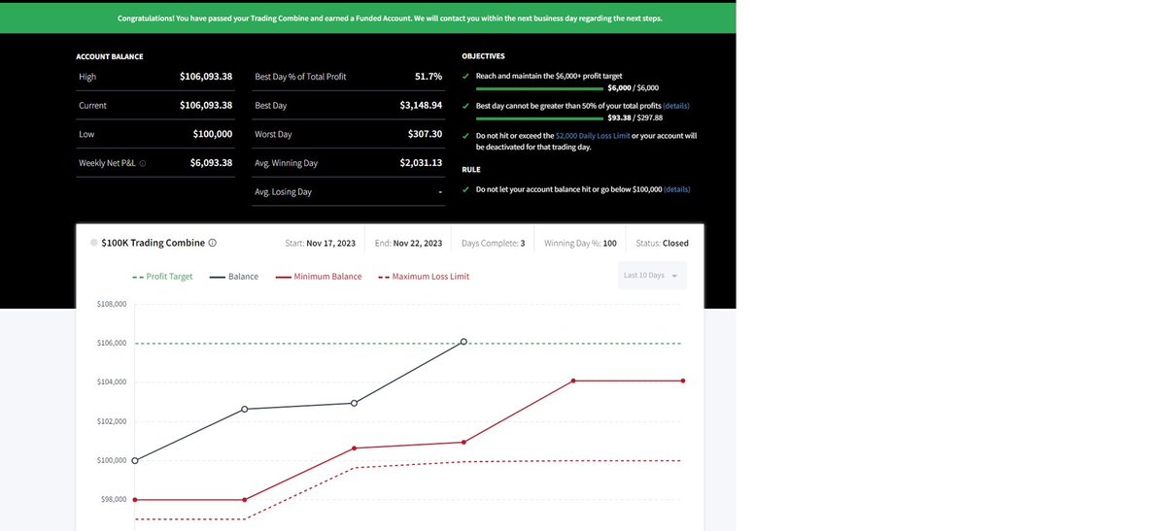Follow the $2,000 Daily Loss Limit link
The image size is (1166, 531).
tap(593, 136)
